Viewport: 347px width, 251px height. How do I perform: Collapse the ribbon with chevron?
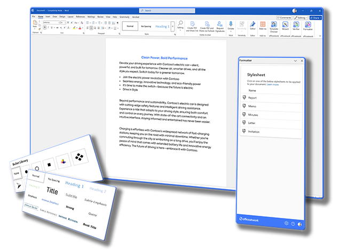pyautogui.click(x=320, y=36)
